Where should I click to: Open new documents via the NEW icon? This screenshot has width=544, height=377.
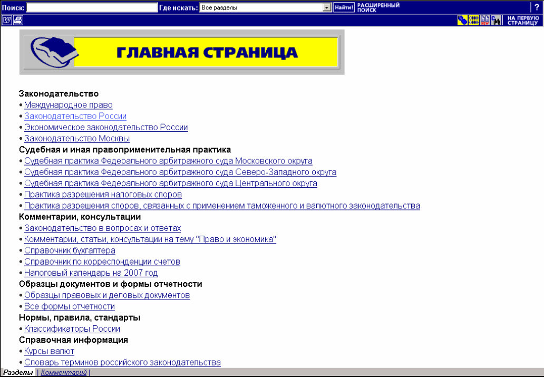click(483, 20)
